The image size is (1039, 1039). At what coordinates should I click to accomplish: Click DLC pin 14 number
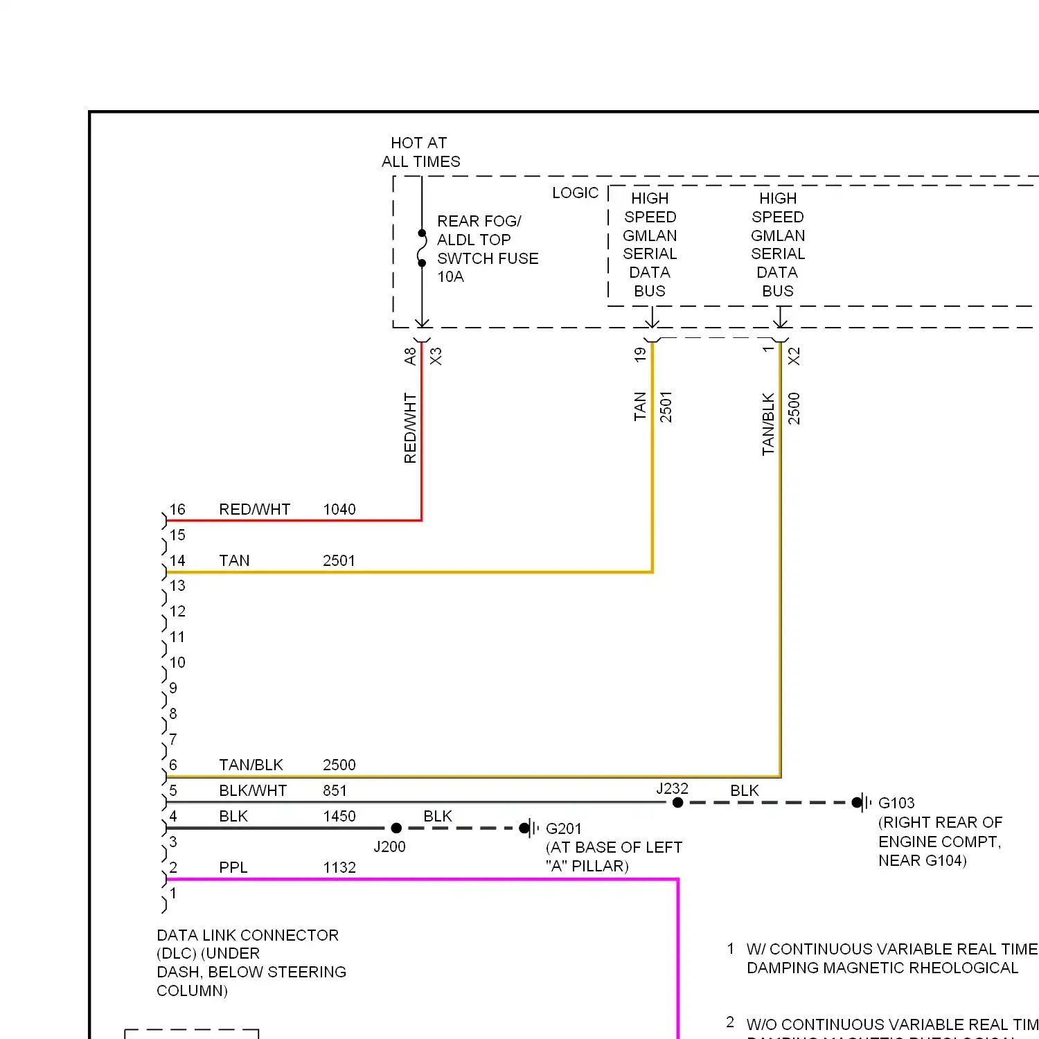177,560
